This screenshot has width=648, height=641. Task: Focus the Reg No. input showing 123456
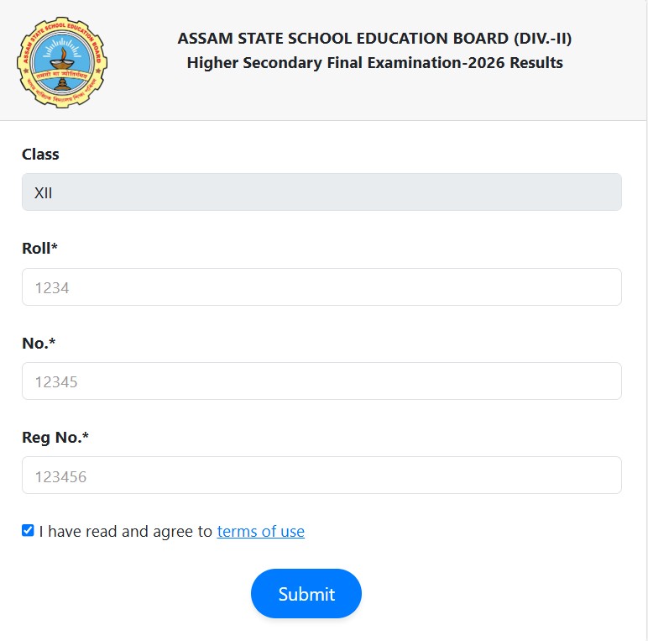(321, 475)
